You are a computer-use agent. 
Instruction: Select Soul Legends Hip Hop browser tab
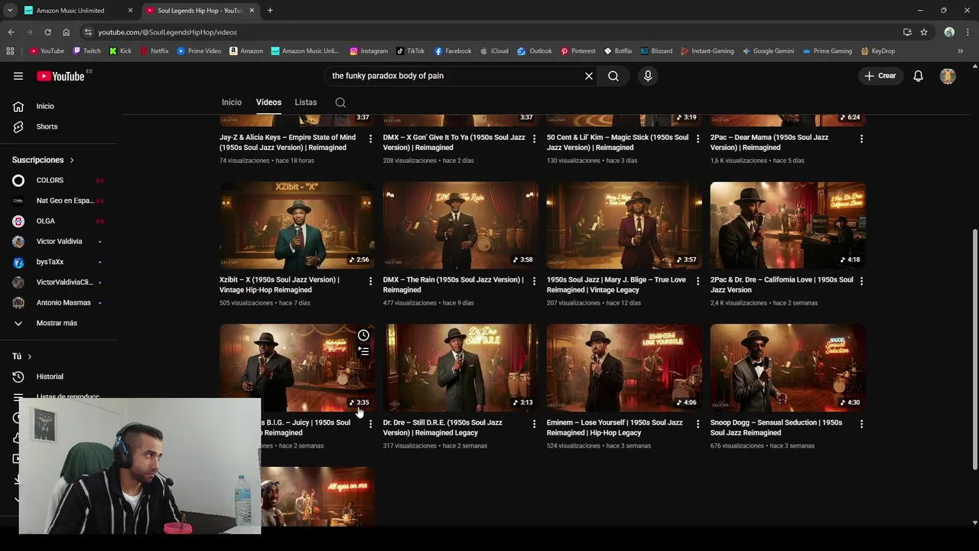(x=200, y=11)
